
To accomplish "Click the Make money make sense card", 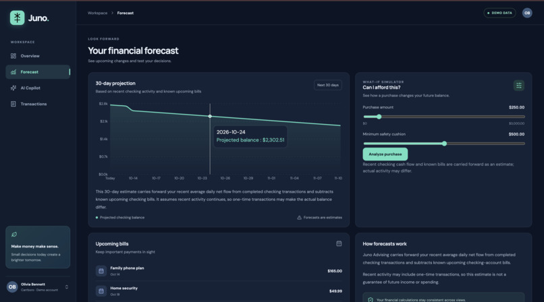I will pyautogui.click(x=38, y=247).
